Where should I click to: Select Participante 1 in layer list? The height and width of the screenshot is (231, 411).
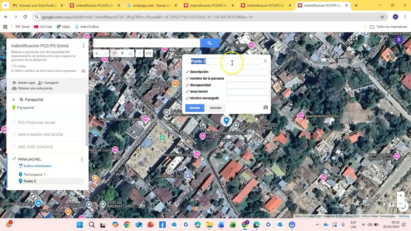pos(34,175)
